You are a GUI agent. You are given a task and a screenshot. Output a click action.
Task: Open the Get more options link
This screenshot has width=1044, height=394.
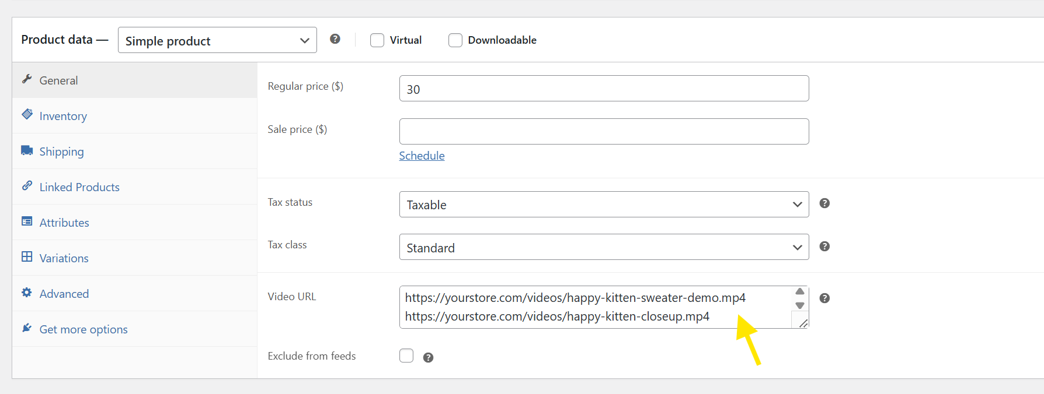pos(83,329)
